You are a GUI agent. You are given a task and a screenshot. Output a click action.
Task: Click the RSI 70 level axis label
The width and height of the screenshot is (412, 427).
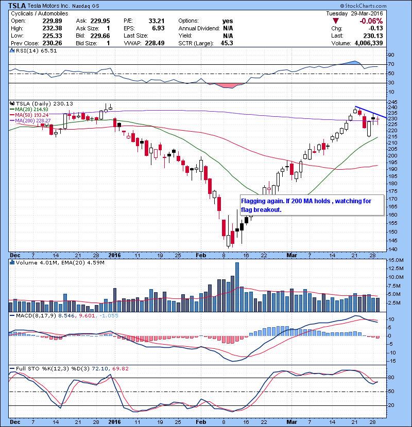click(x=391, y=64)
